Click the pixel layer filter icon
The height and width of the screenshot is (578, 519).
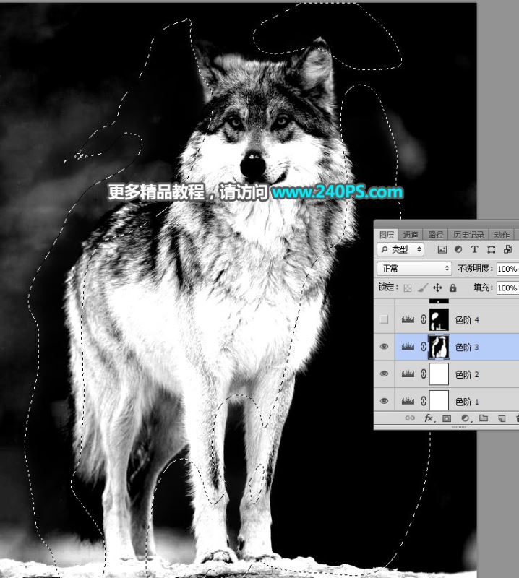click(442, 249)
